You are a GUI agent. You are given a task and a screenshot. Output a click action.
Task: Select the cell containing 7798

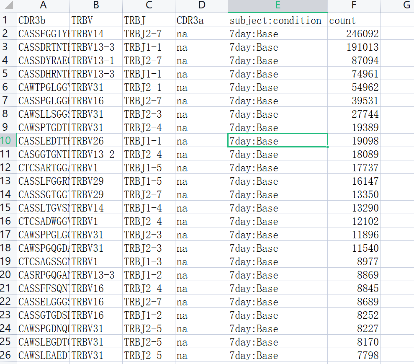click(354, 355)
